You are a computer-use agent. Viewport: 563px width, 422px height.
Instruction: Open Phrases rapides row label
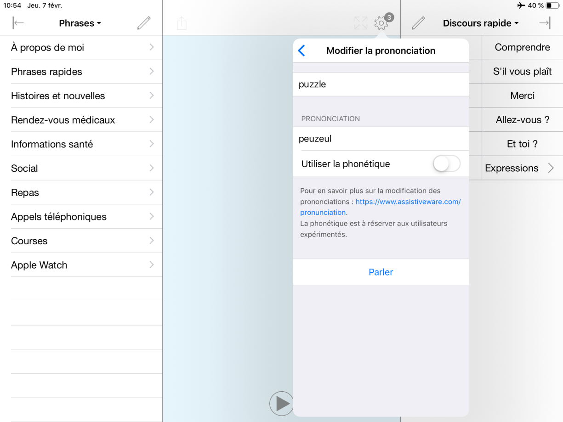tap(46, 72)
